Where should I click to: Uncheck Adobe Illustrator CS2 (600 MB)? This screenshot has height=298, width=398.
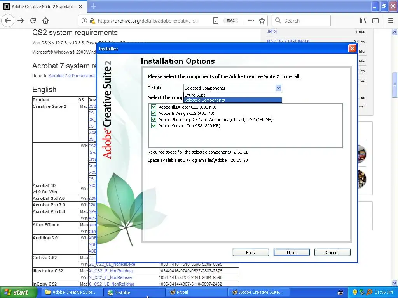154,107
